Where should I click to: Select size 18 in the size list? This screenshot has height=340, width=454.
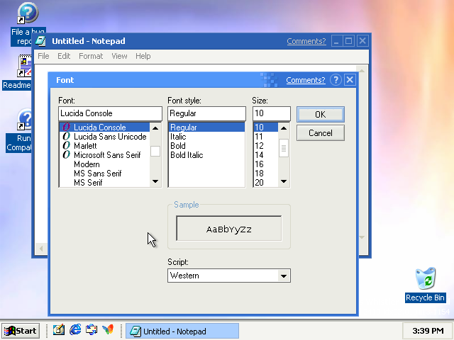pyautogui.click(x=266, y=174)
